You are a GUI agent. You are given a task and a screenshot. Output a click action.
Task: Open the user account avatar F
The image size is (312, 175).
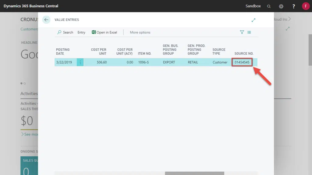click(306, 6)
